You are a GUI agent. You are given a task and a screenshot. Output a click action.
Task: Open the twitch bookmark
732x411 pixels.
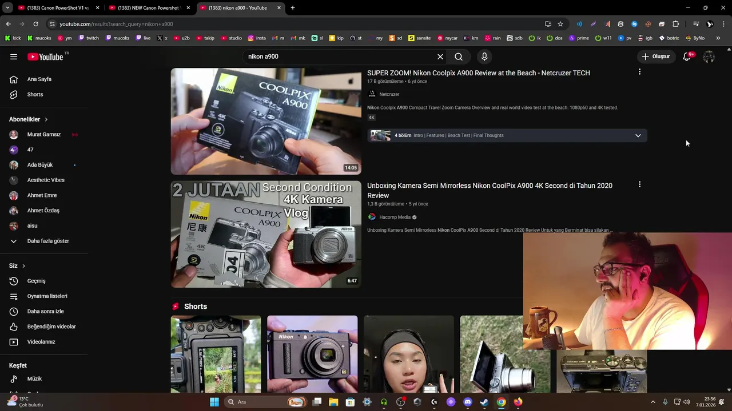(x=89, y=38)
